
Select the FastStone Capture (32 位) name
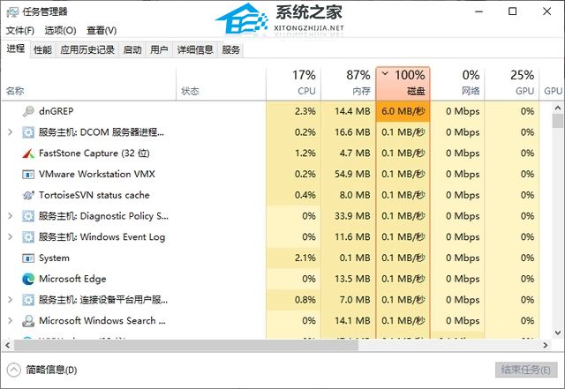tap(94, 153)
